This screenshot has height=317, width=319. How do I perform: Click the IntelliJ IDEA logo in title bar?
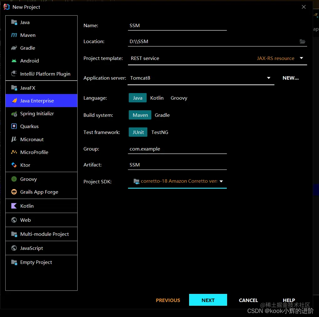click(x=7, y=7)
